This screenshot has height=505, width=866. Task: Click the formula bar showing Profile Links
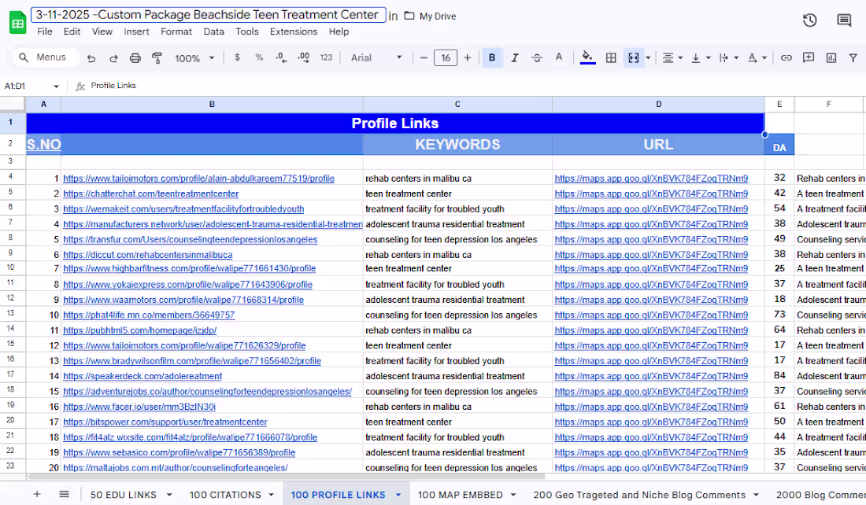[x=475, y=86]
